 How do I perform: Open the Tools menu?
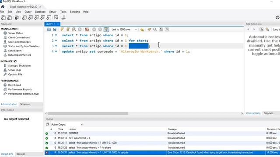(x=63, y=12)
